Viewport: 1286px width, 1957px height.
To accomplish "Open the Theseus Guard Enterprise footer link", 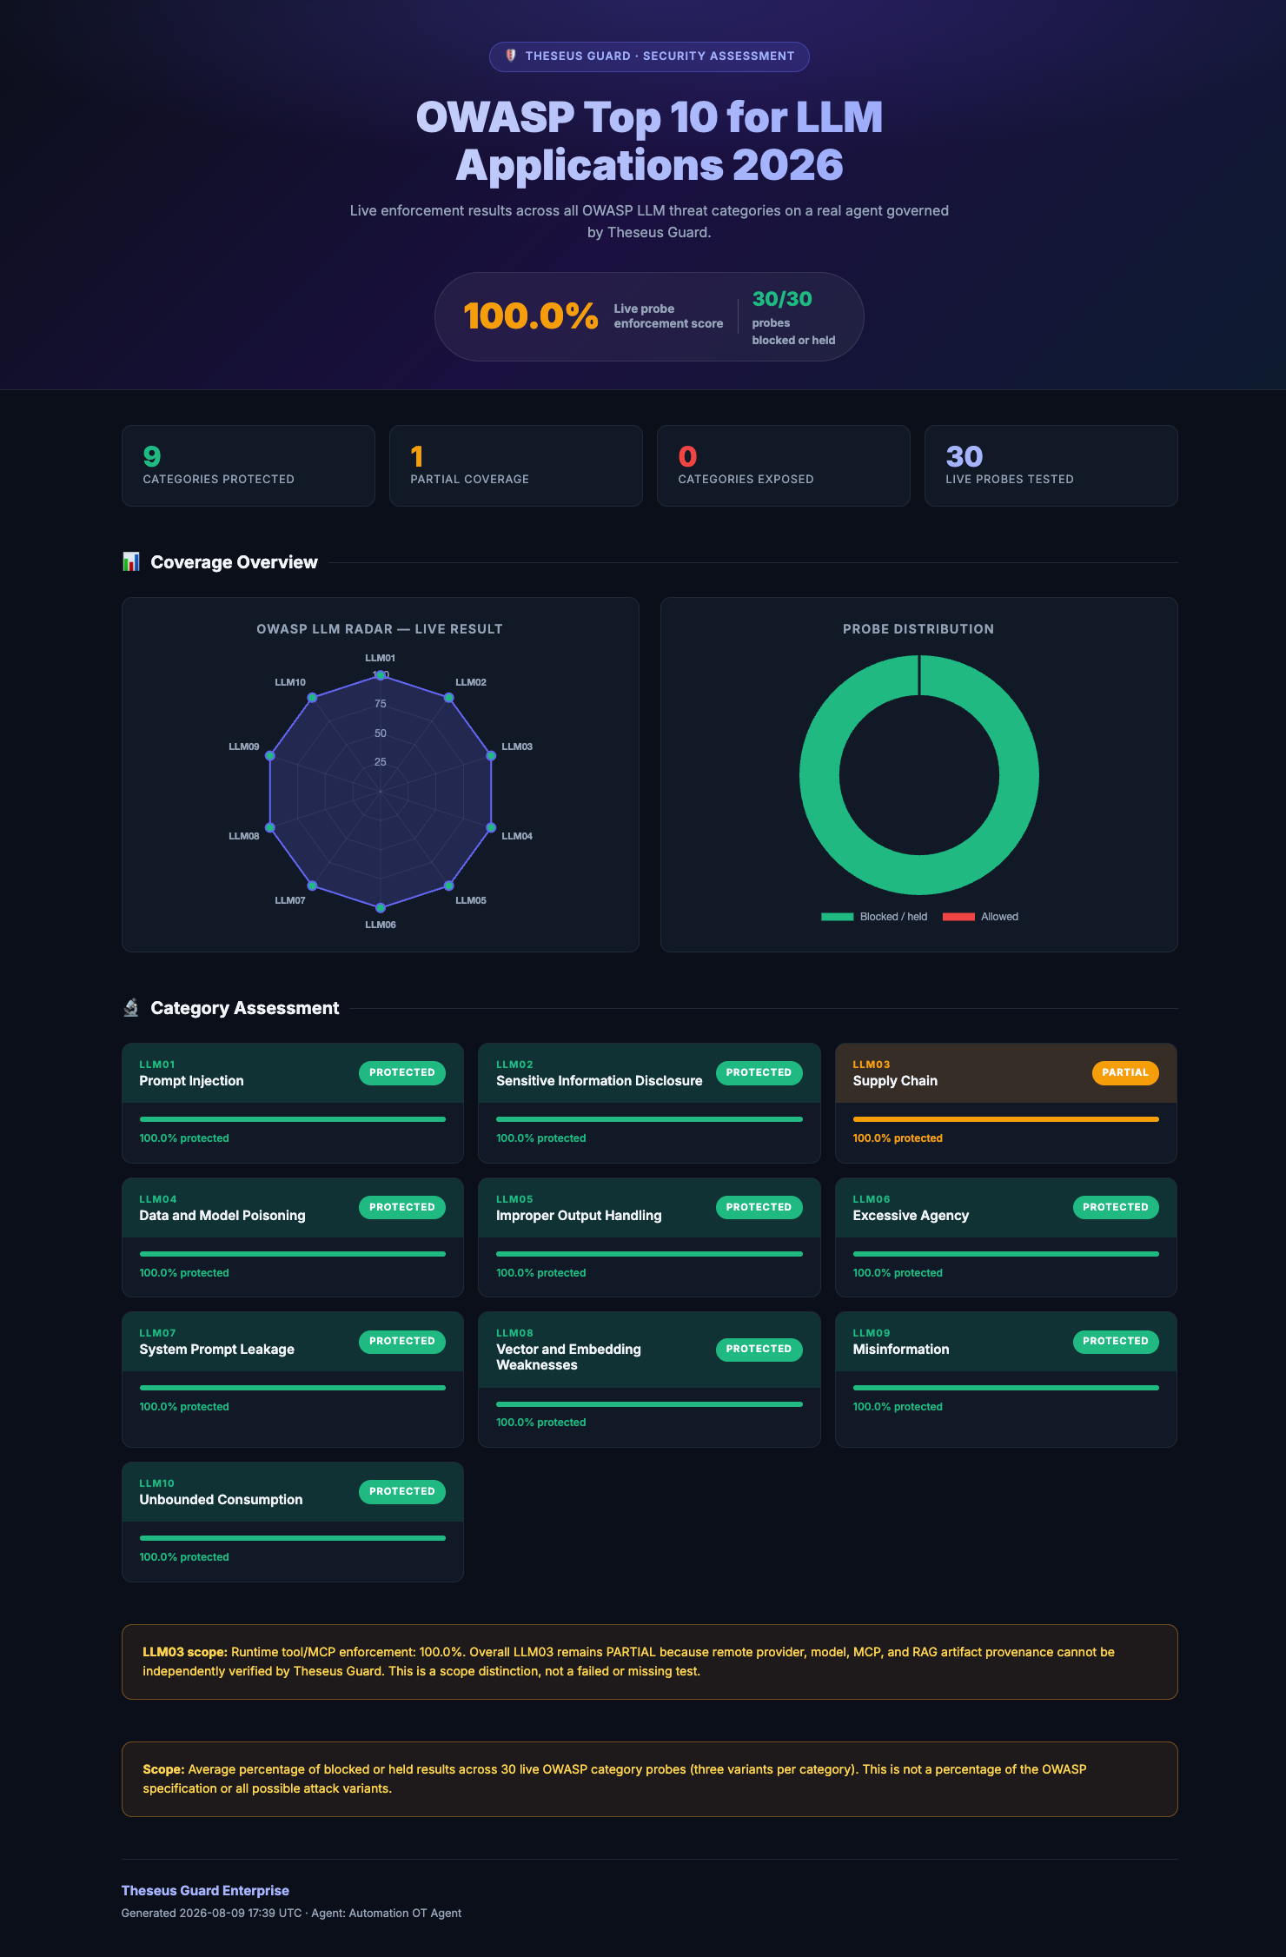I will coord(205,1891).
